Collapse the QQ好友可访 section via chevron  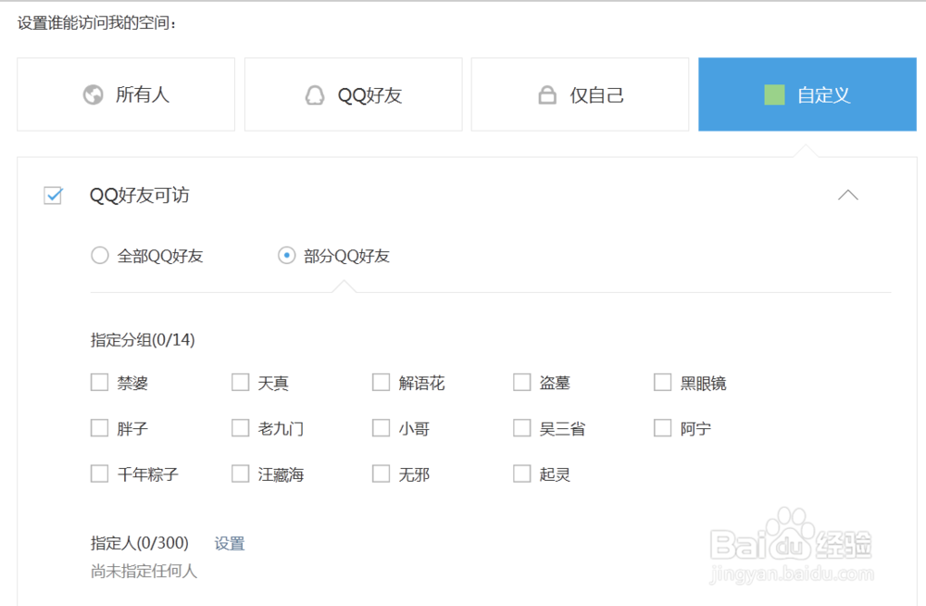(x=848, y=195)
